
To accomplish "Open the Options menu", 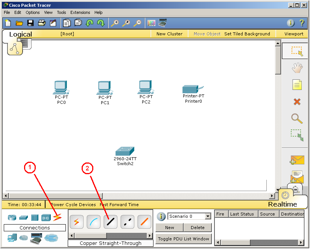I will click(33, 12).
